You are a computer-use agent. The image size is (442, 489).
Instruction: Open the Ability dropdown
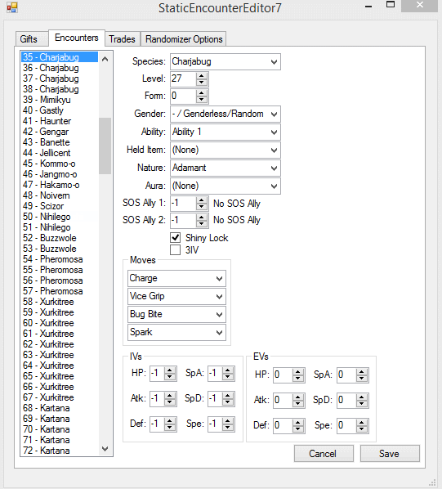coord(225,132)
